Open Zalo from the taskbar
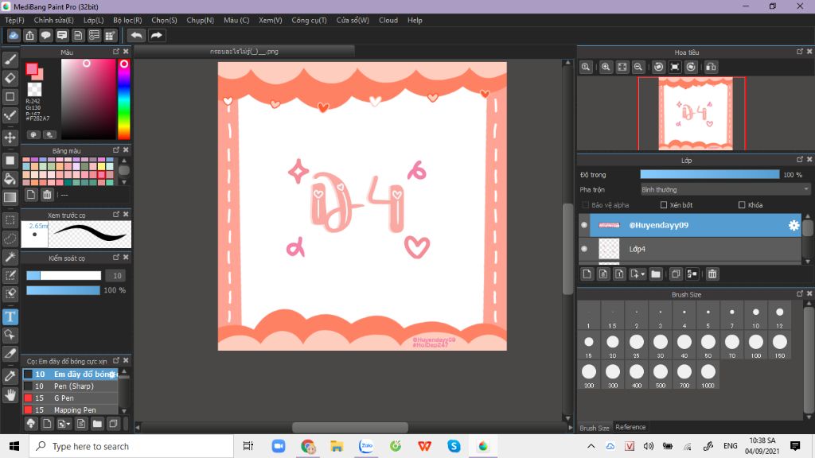 (x=366, y=446)
